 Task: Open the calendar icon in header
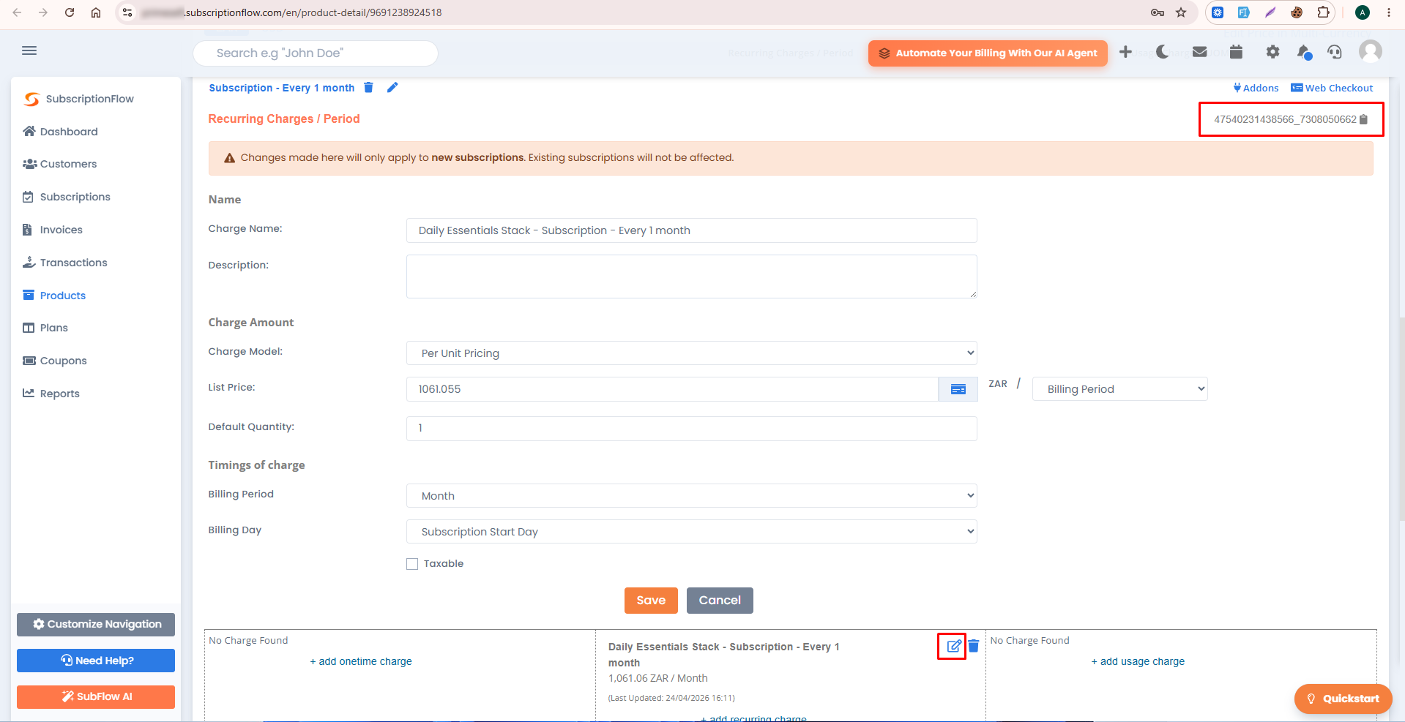pyautogui.click(x=1236, y=52)
